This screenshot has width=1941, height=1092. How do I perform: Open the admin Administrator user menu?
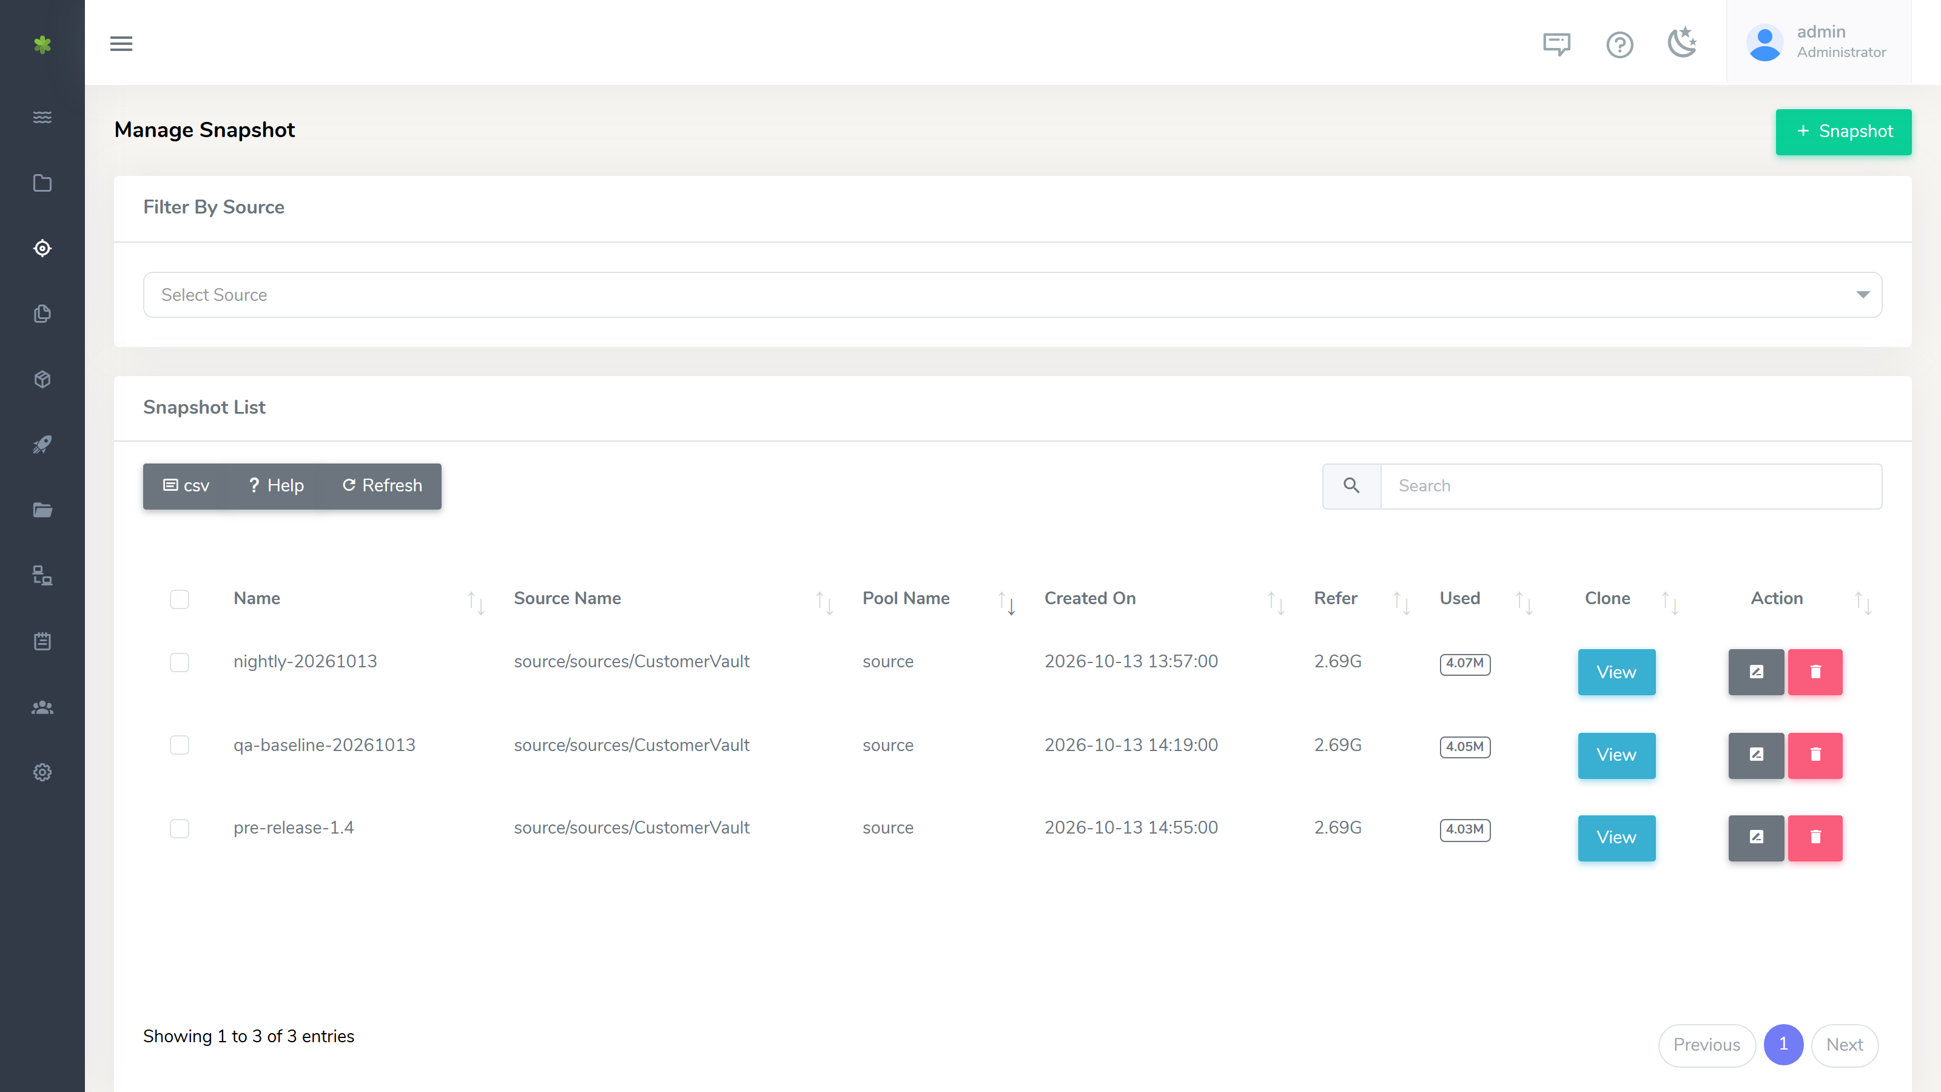click(1818, 42)
